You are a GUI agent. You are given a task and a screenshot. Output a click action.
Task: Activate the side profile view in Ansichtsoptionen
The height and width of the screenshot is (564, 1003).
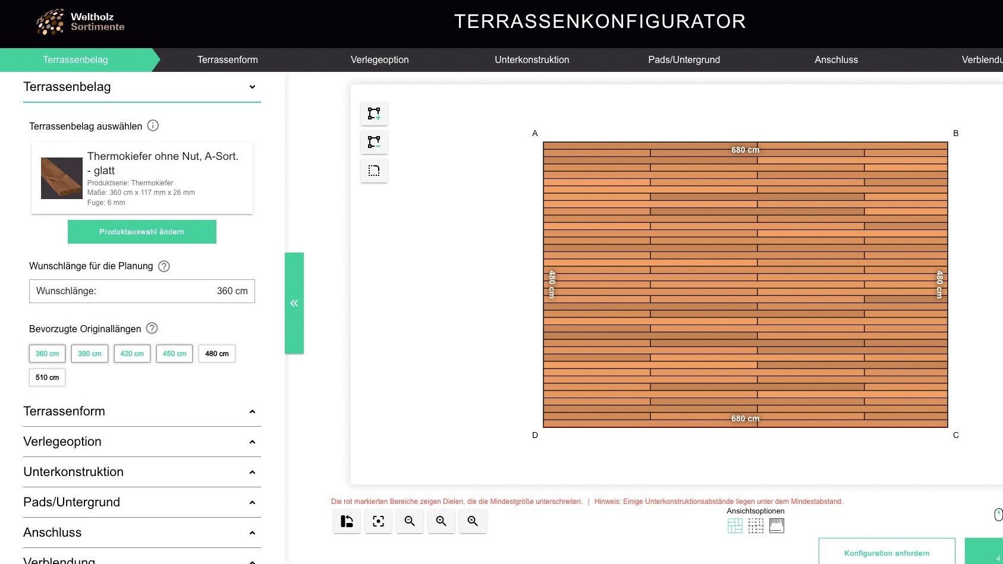click(x=777, y=525)
